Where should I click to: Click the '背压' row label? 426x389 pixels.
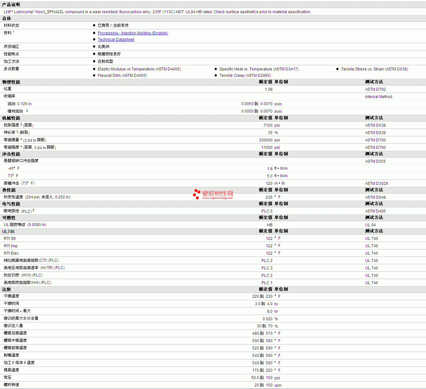(x=8, y=377)
